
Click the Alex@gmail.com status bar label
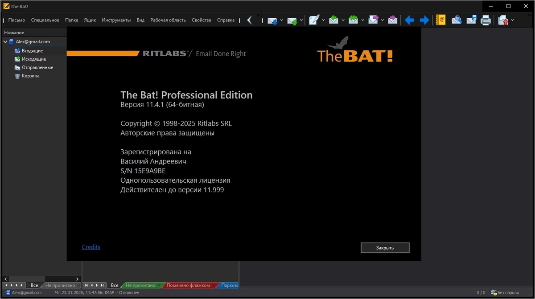coord(27,293)
